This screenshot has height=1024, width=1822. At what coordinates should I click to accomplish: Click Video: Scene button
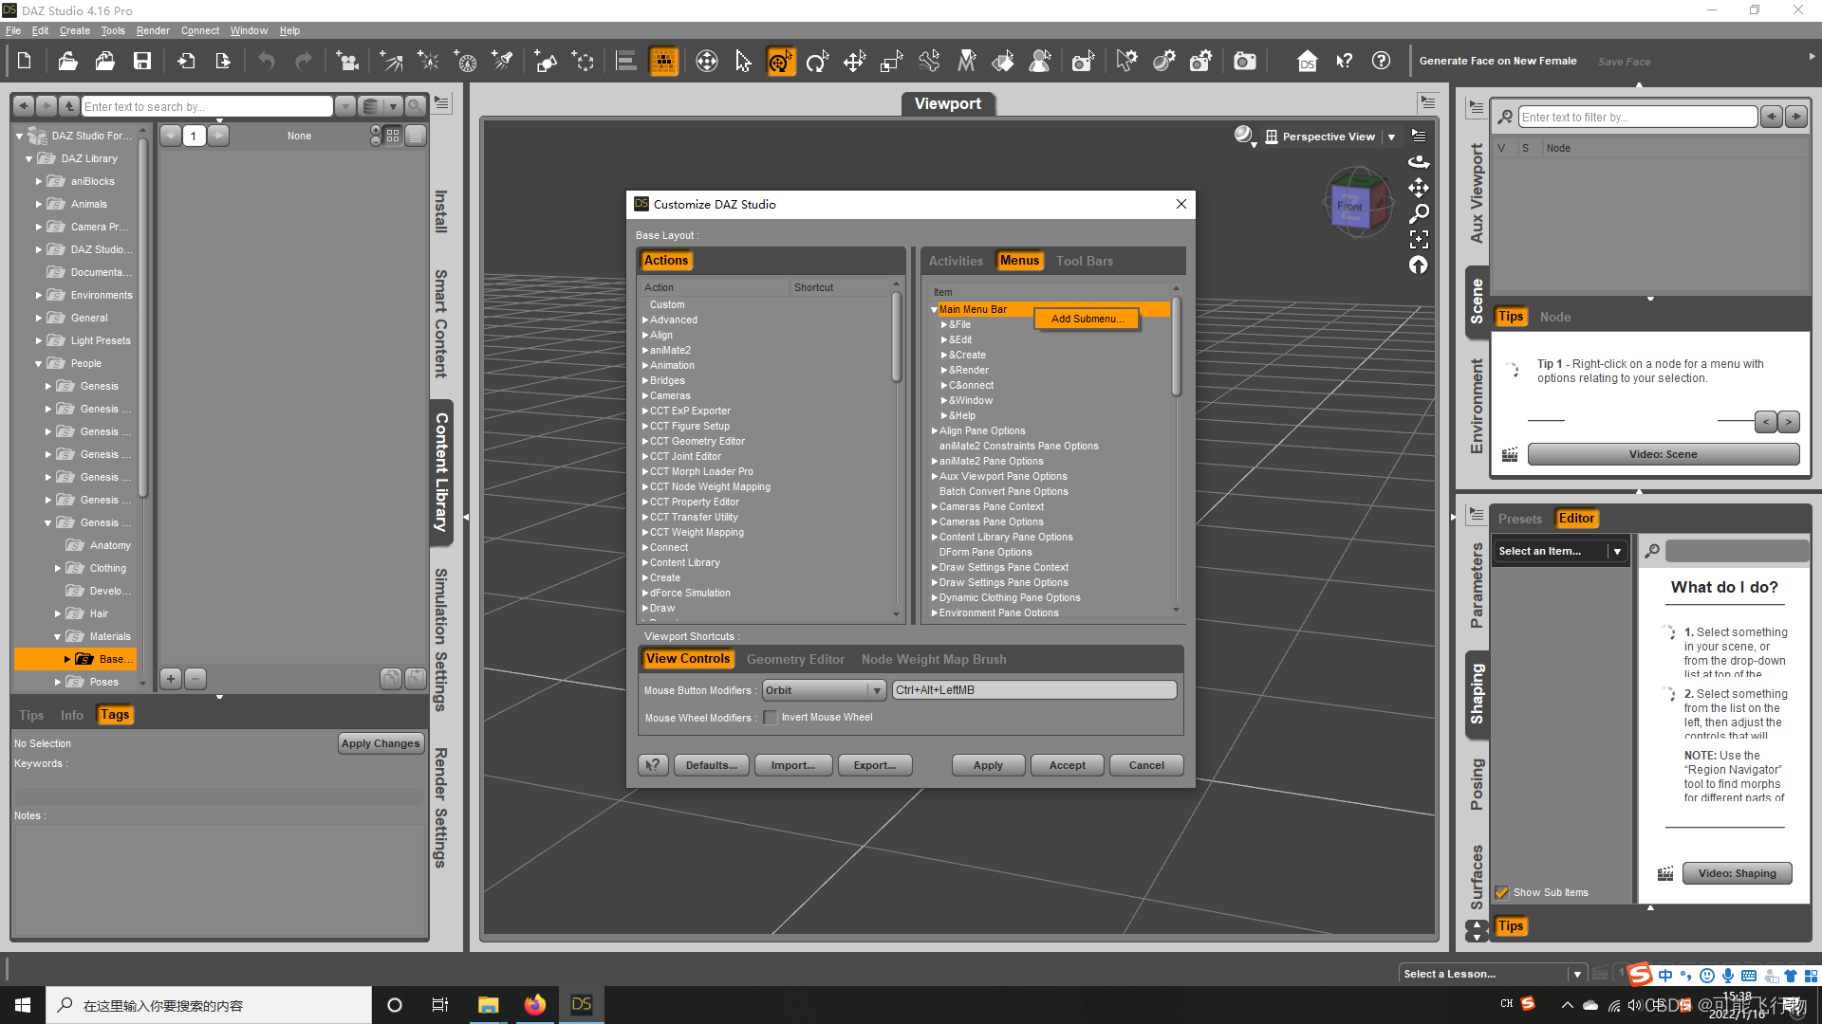pos(1664,454)
